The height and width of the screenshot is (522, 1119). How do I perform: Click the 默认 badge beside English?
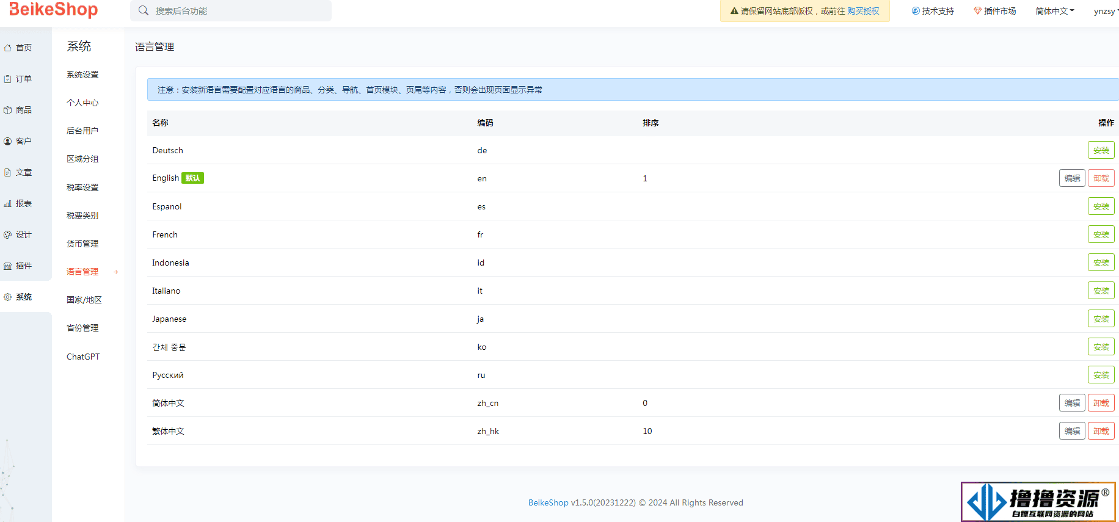point(192,178)
